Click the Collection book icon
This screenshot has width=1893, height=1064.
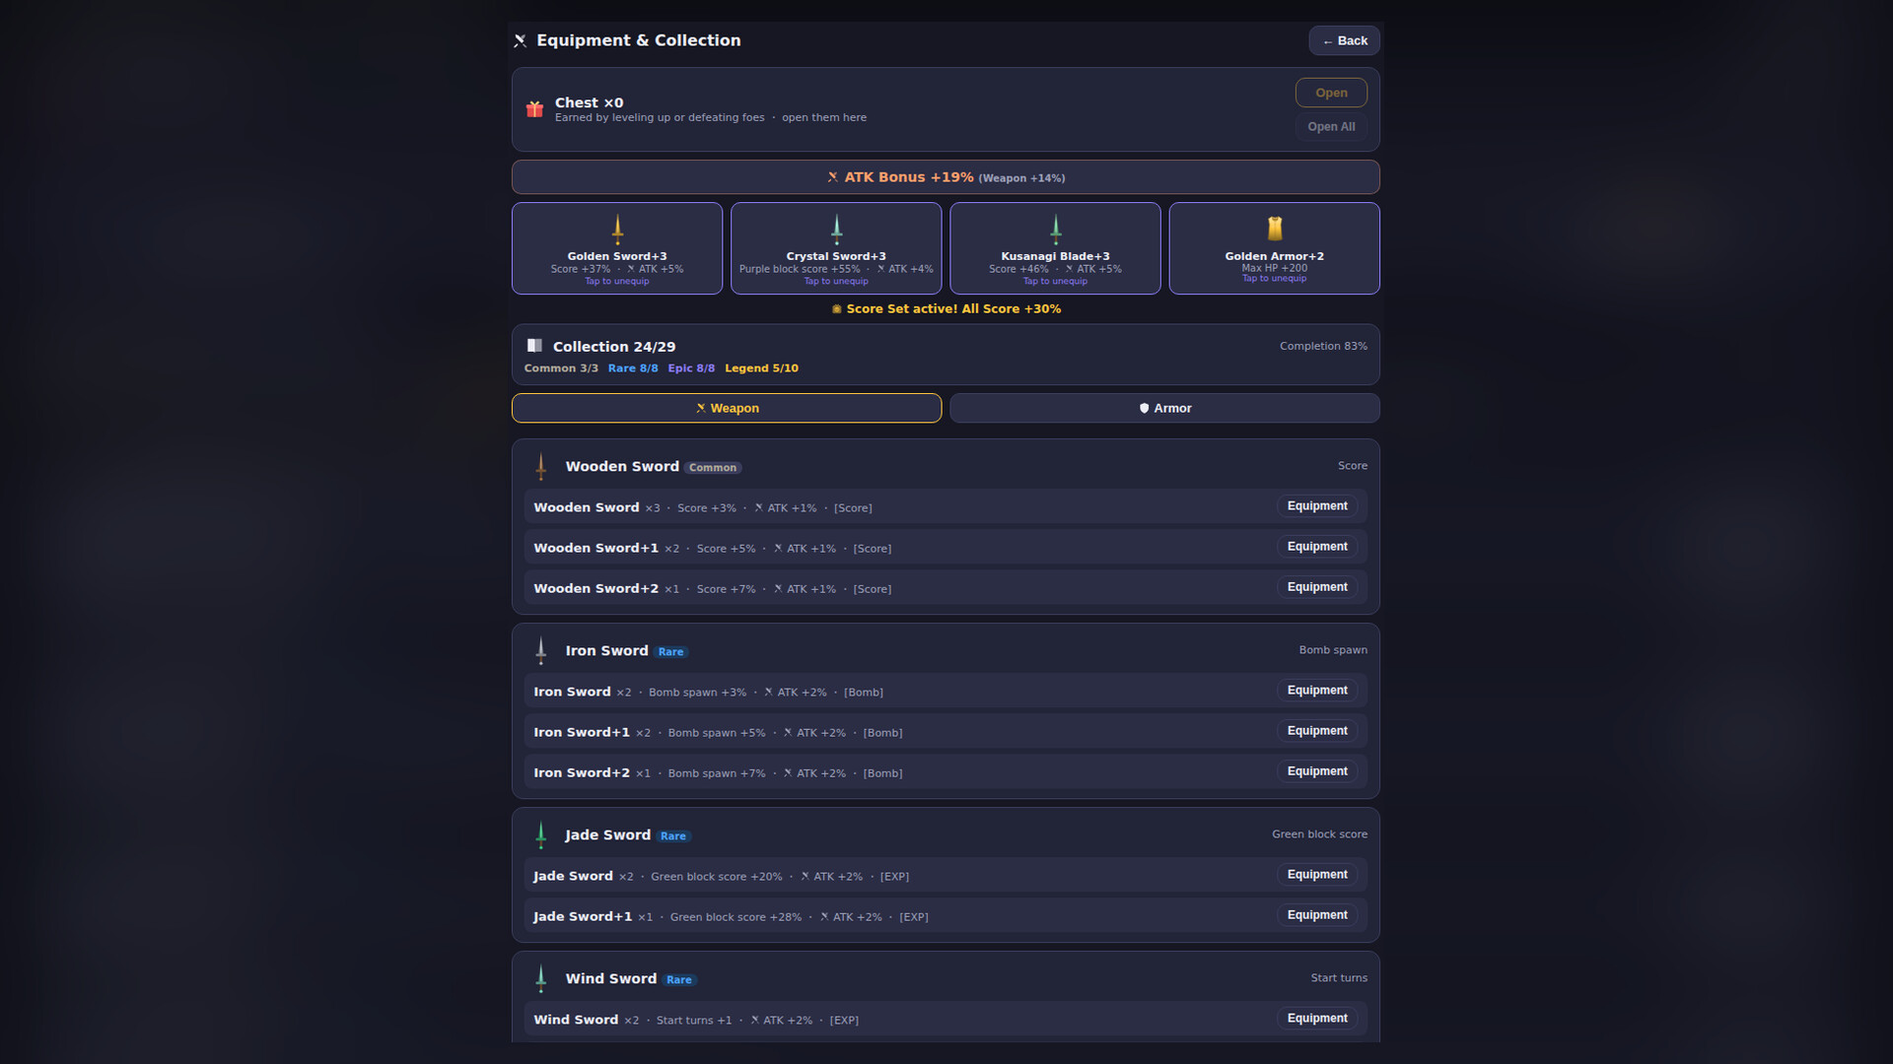point(534,346)
